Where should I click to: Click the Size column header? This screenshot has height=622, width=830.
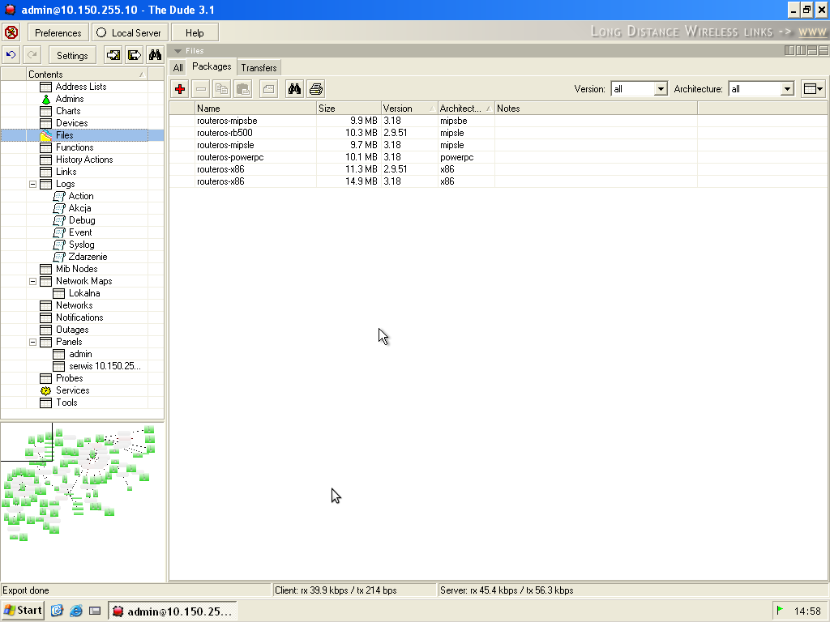[x=349, y=109]
